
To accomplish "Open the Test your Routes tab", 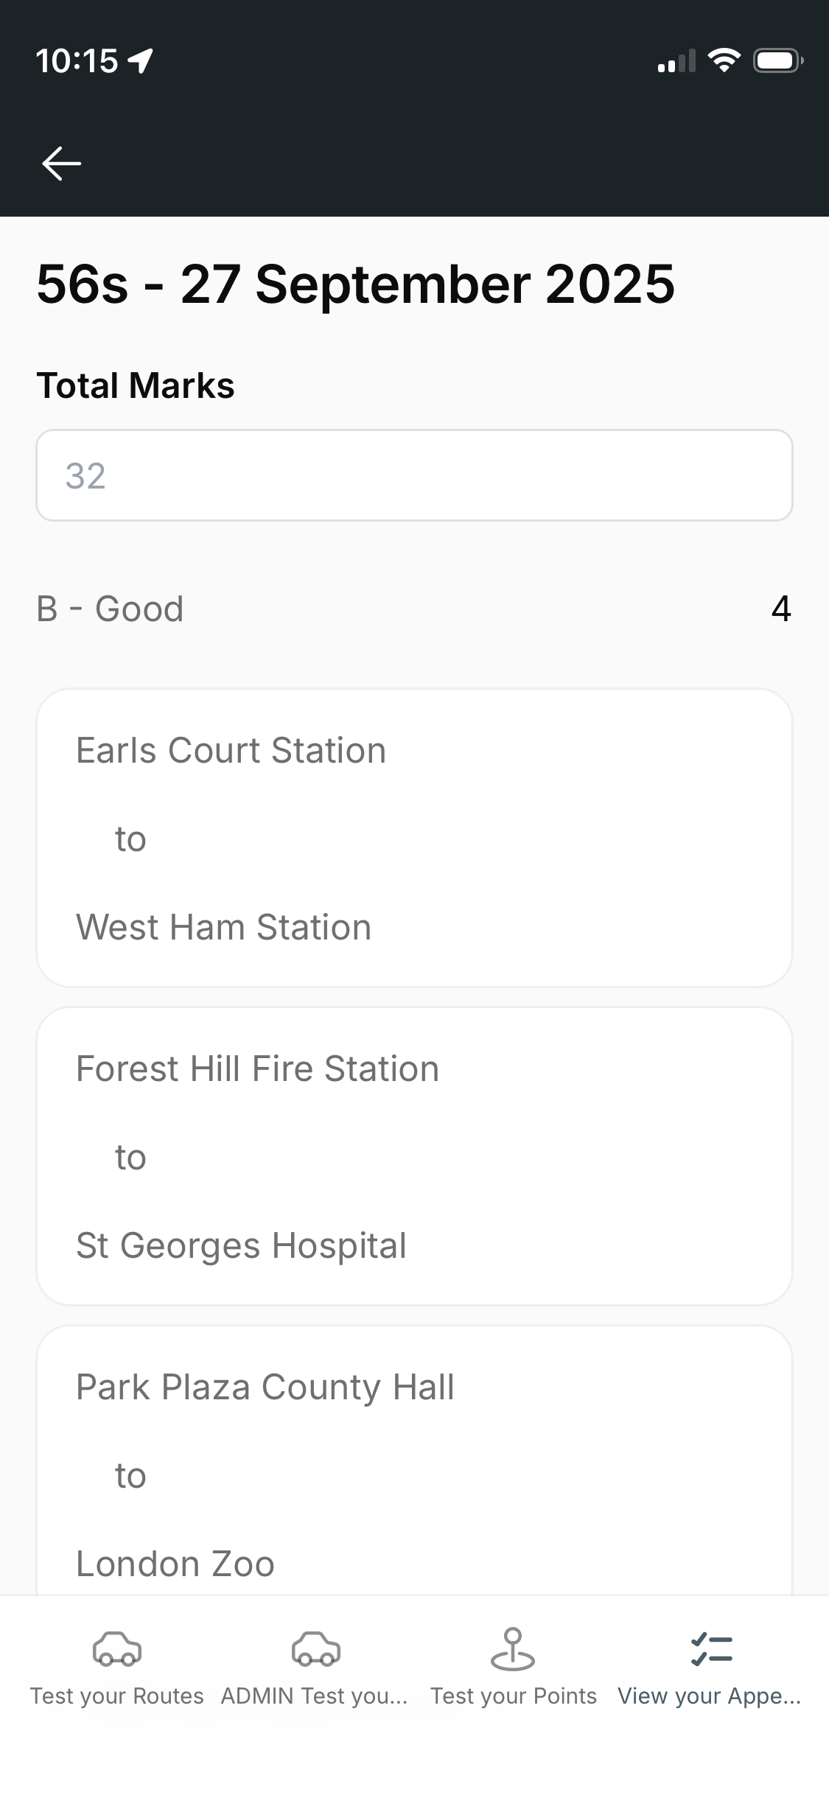I will click(x=116, y=1696).
